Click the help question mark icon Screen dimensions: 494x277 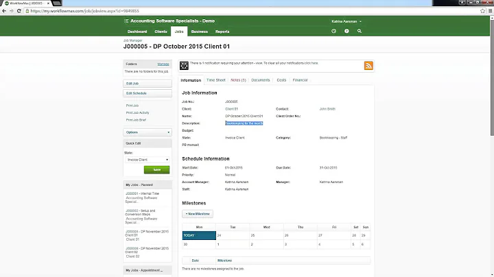coord(346,31)
